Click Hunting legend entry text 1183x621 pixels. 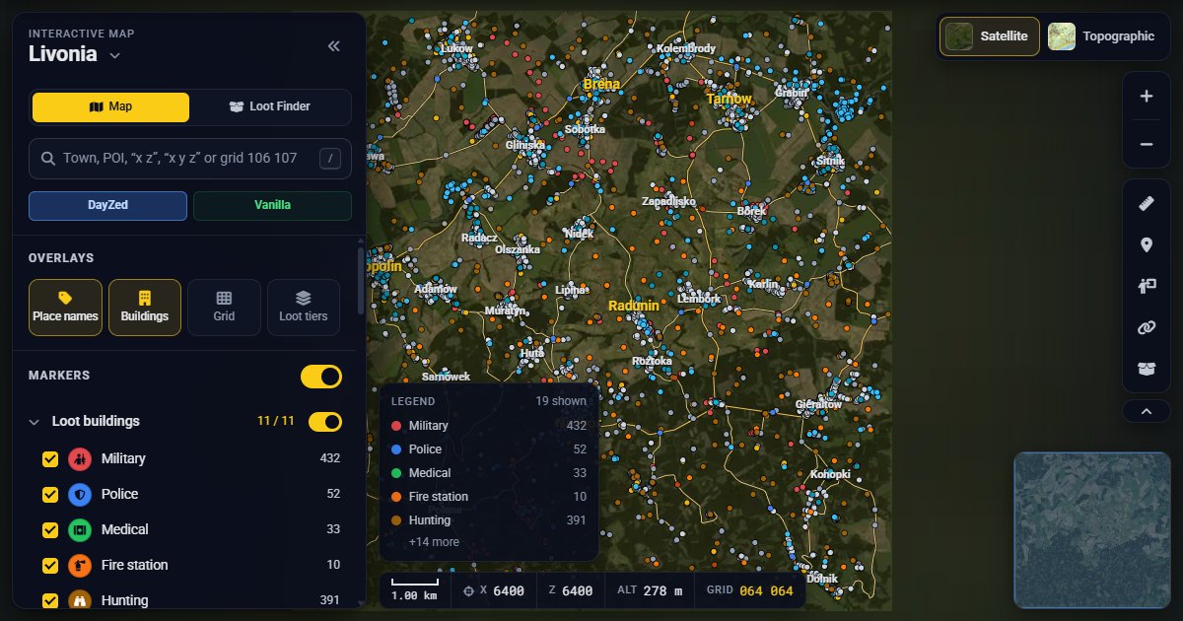(430, 520)
